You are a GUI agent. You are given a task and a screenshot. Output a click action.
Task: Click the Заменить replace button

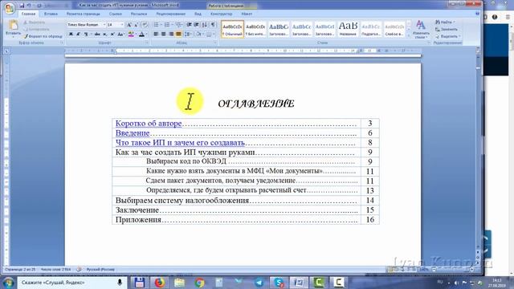pos(447,29)
